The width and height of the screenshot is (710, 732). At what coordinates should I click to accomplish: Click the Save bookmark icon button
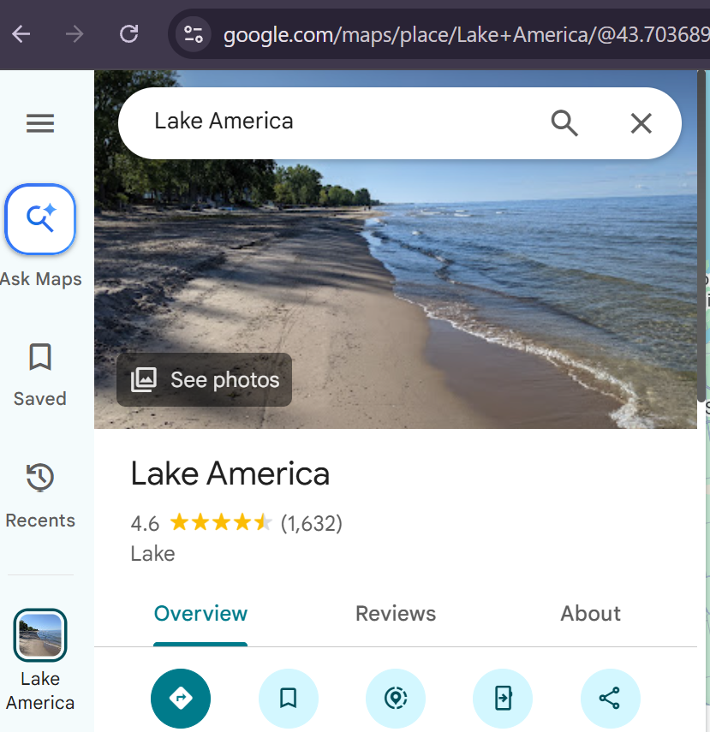click(289, 699)
